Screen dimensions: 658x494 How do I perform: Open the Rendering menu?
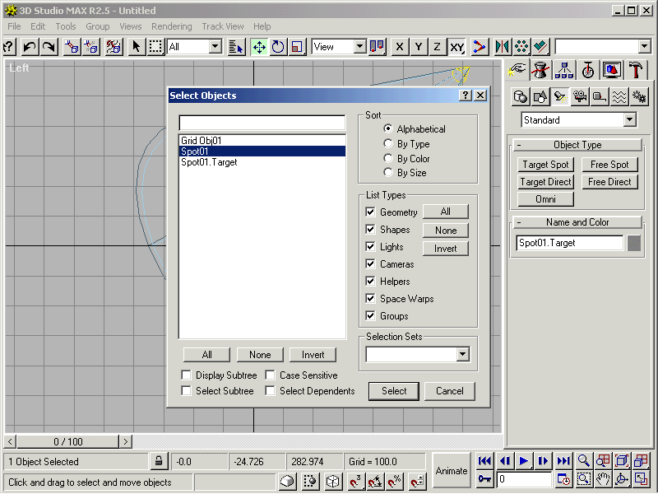coord(172,26)
